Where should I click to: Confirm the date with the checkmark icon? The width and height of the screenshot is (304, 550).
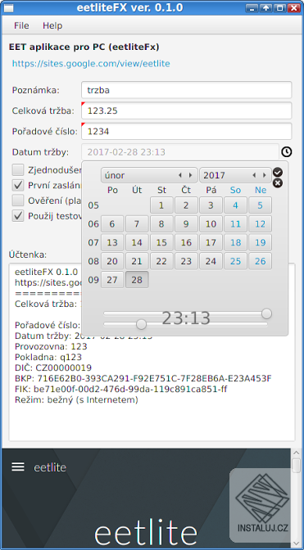(277, 172)
